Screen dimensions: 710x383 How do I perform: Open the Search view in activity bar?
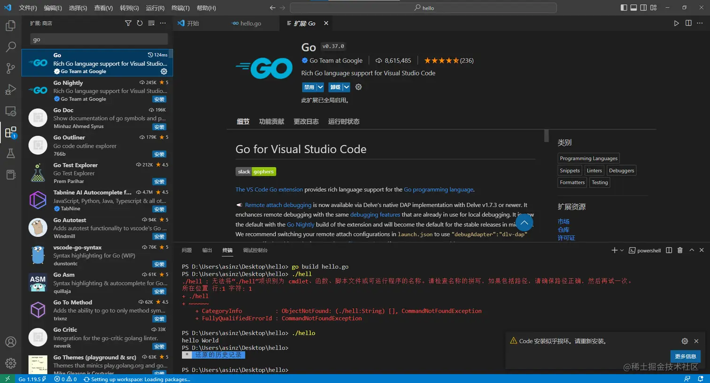(x=10, y=47)
